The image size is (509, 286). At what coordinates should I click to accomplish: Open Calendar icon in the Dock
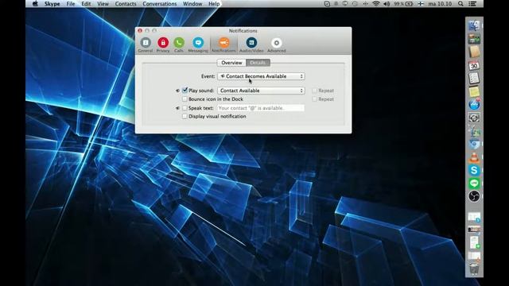tap(474, 65)
